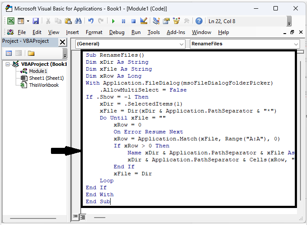Switch to Full Module View button
Image resolution: width=307 pixels, height=225 pixels.
pyautogui.click(x=83, y=217)
